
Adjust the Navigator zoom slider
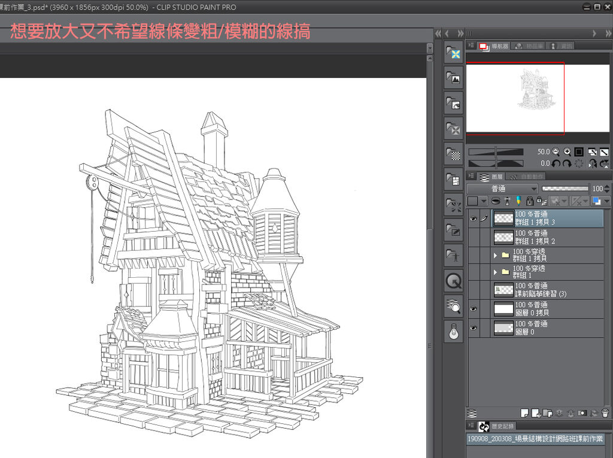click(496, 151)
